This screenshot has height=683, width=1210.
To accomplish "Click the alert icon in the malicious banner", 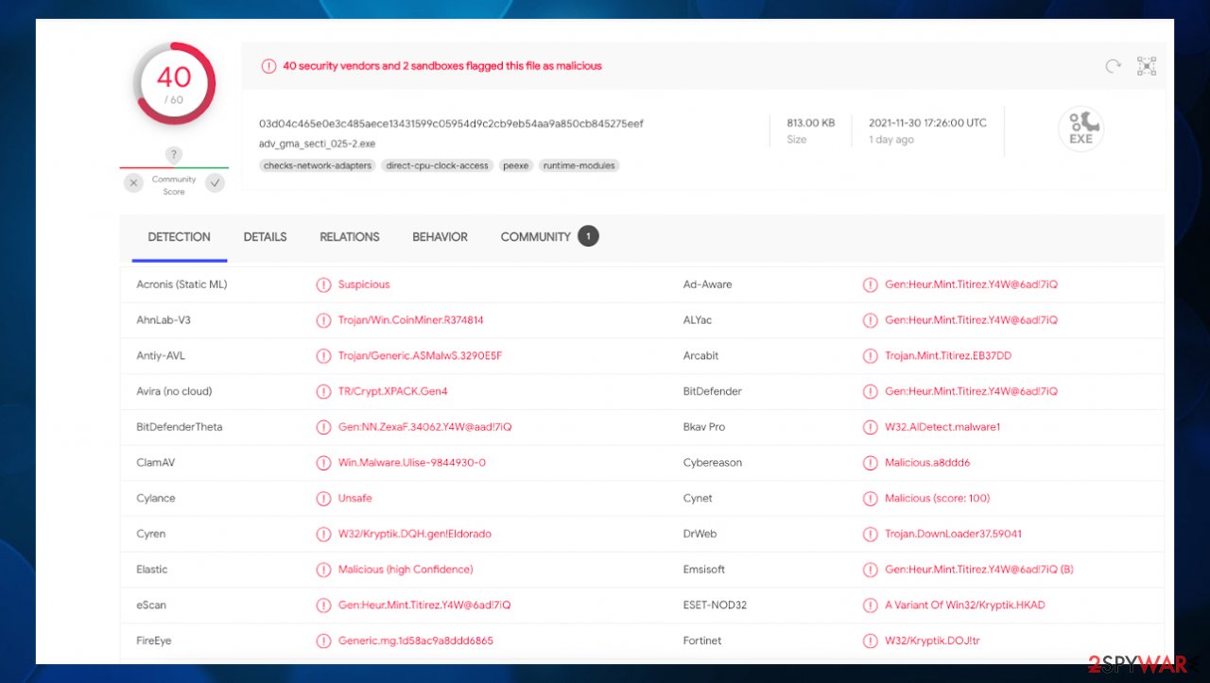I will coord(268,66).
